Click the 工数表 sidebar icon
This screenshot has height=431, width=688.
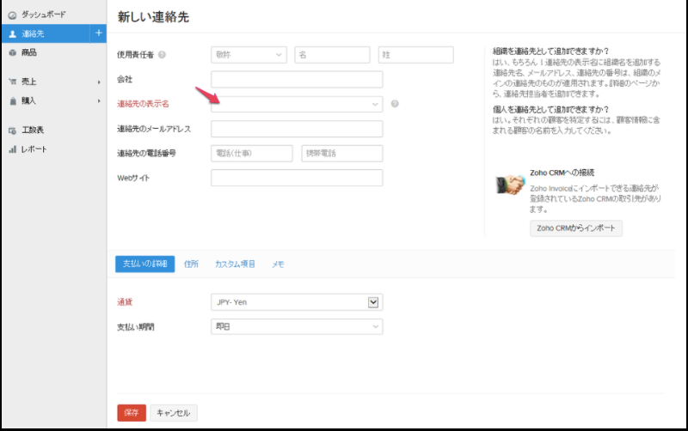(12, 131)
